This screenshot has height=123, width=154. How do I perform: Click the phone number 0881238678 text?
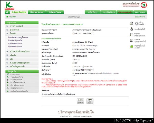(114, 73)
